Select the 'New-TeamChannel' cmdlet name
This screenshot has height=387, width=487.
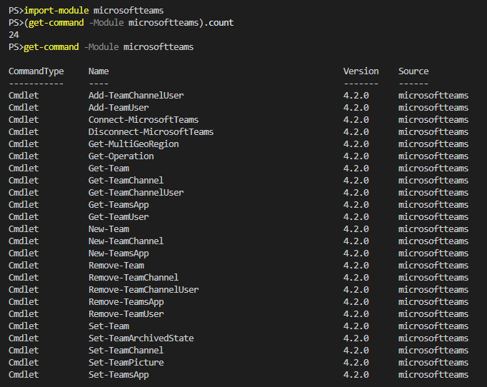(x=126, y=241)
